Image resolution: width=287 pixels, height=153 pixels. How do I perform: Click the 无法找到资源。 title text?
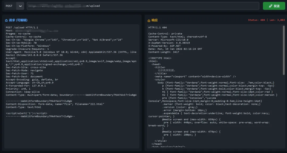(167, 70)
